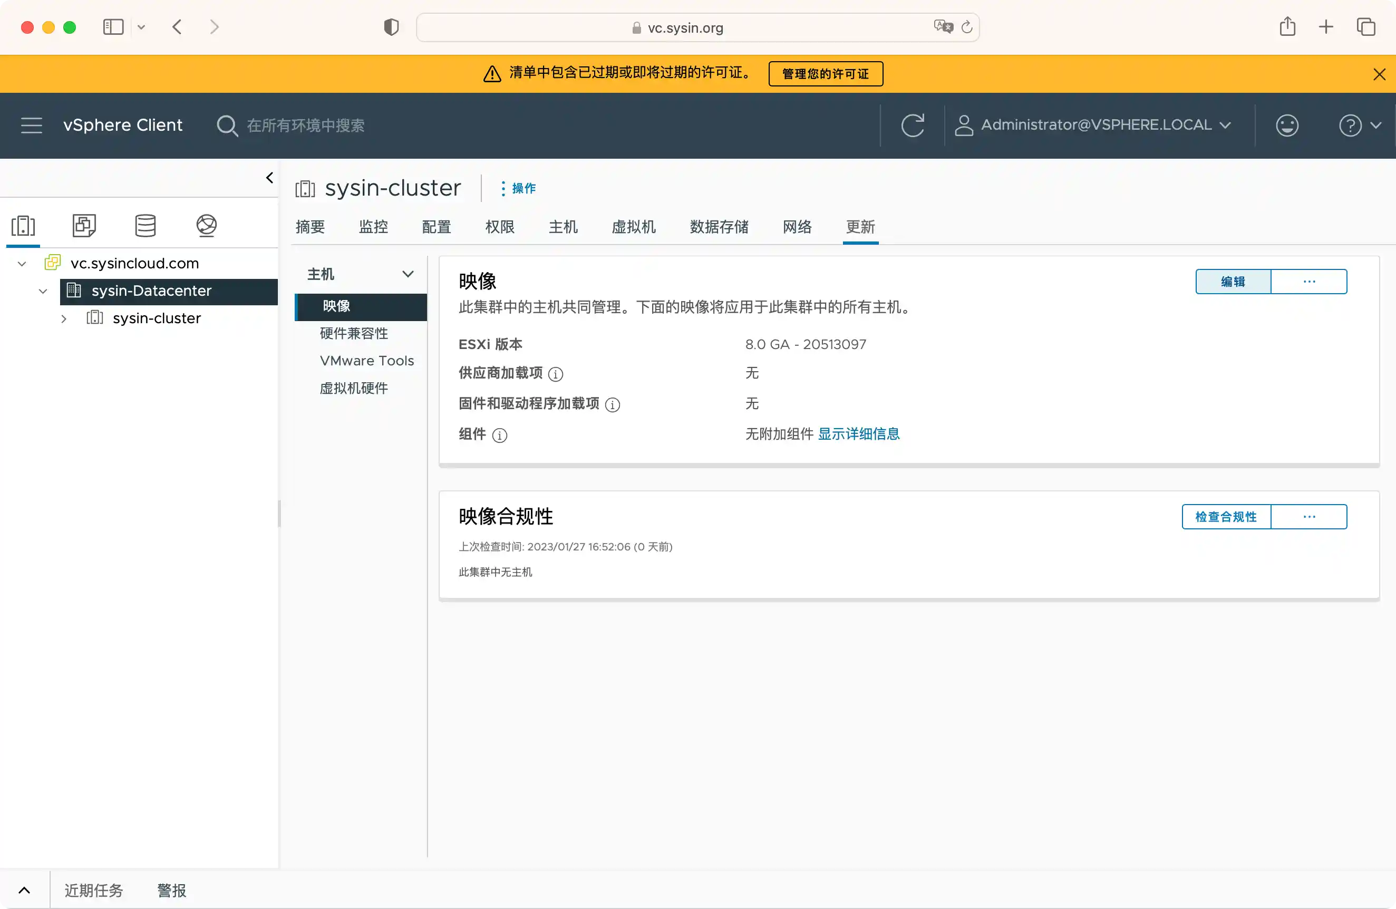Open the Networking inventory icon

click(x=207, y=226)
